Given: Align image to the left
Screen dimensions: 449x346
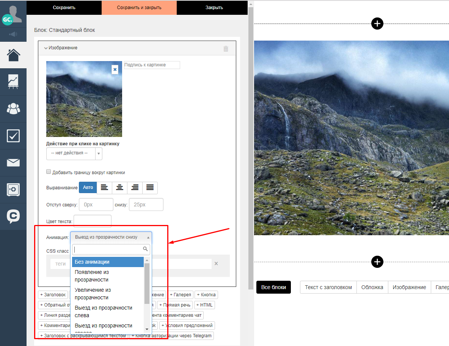Looking at the screenshot, I should click(105, 188).
